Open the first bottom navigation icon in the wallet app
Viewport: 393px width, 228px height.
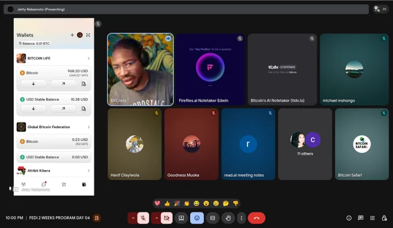pos(24,185)
